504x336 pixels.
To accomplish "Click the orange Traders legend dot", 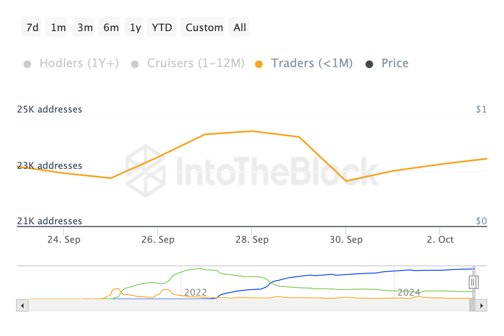I will (259, 64).
